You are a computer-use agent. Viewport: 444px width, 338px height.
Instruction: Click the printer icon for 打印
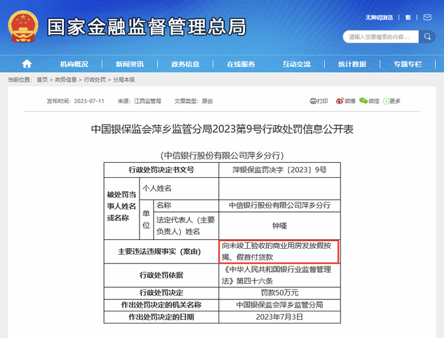coord(313,101)
